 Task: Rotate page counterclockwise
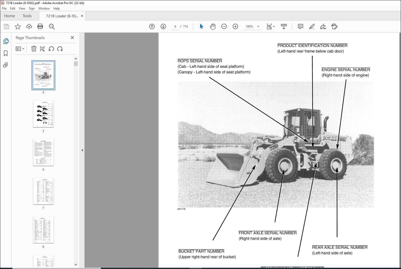point(51,49)
